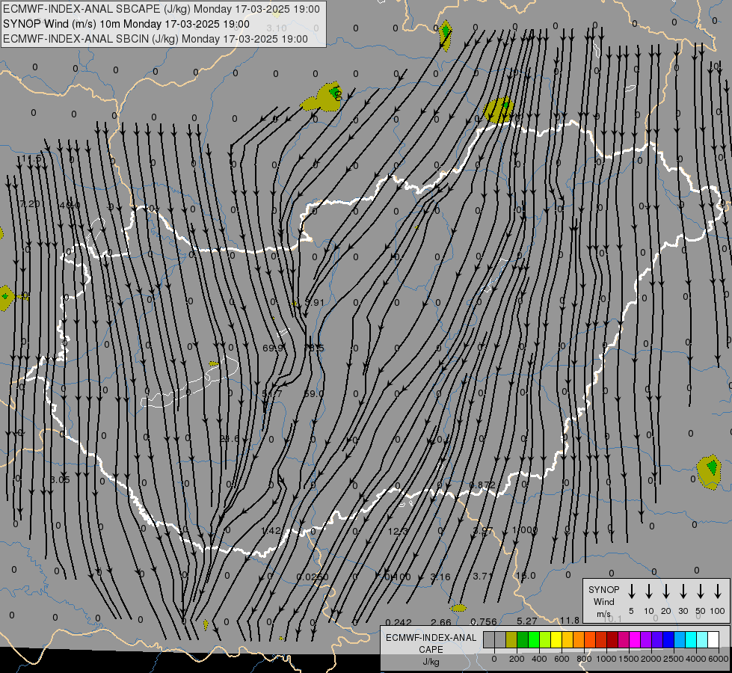
Task: Click the map value '51.7'
Action: click(272, 394)
